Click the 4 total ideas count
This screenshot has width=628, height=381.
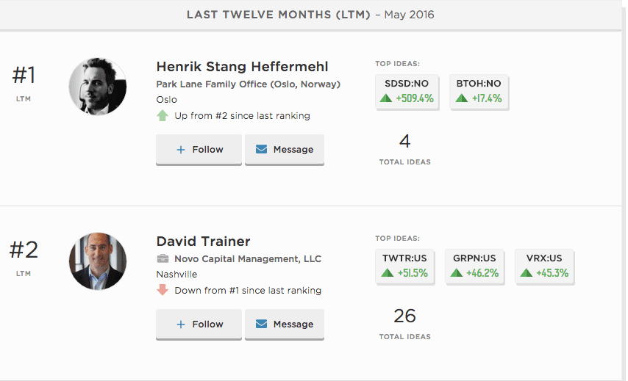(405, 141)
